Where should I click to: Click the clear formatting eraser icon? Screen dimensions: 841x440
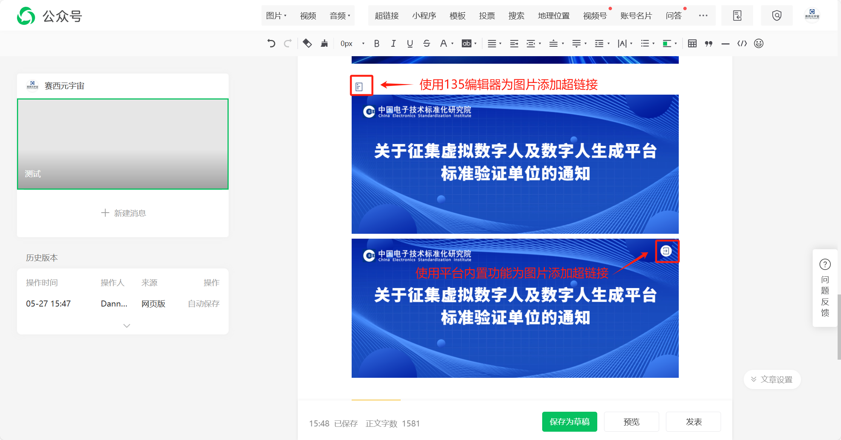[x=307, y=43]
